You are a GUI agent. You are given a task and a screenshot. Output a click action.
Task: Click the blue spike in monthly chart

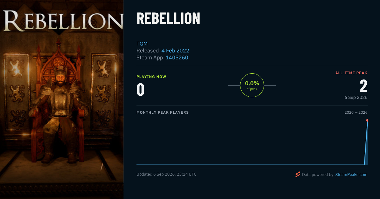[366, 142]
